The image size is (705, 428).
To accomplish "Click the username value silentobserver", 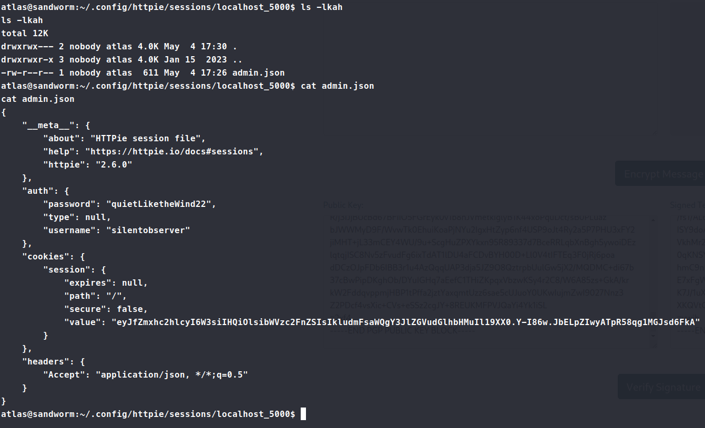I will point(148,230).
